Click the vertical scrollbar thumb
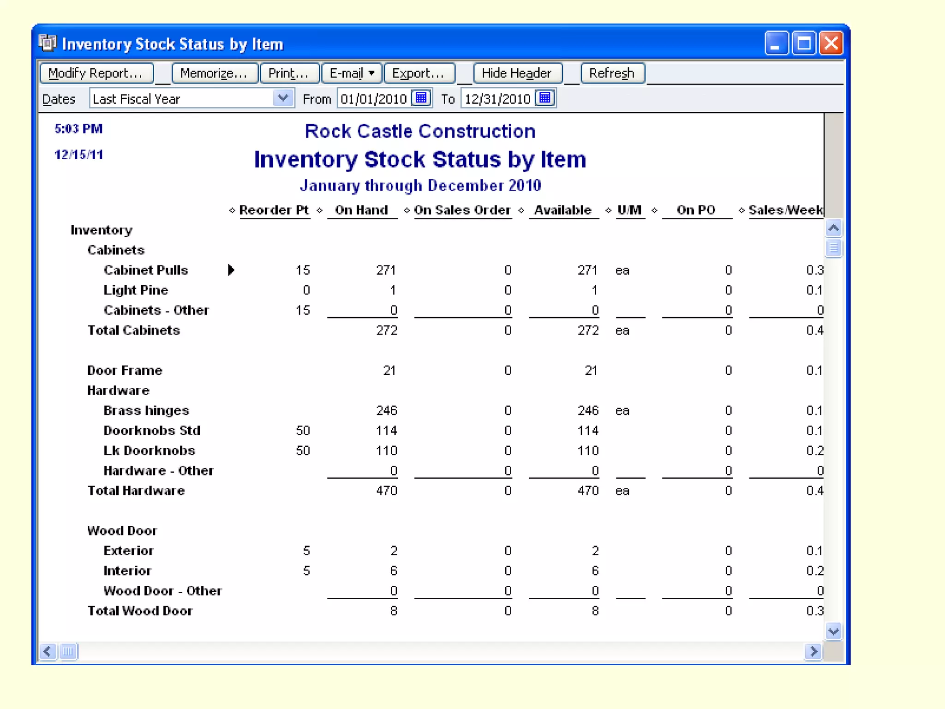Image resolution: width=945 pixels, height=709 pixels. (833, 248)
